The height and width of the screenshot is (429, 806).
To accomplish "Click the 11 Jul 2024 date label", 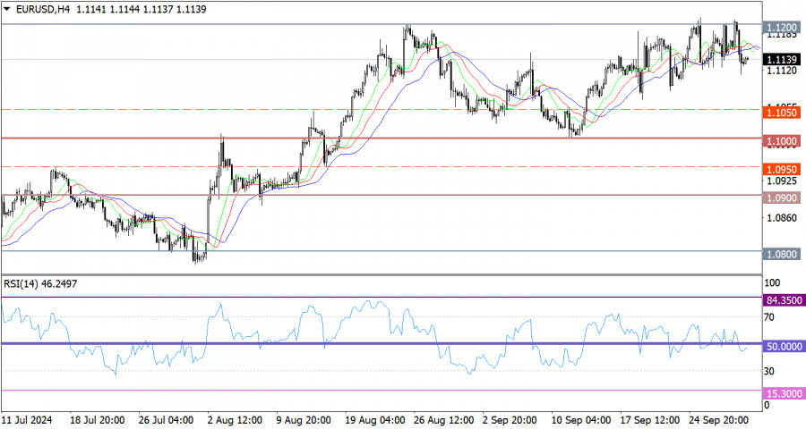I will [27, 420].
